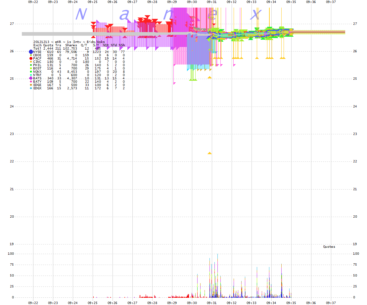Click the 'Quotes' panel label
The width and height of the screenshot is (367, 305).
point(329,246)
